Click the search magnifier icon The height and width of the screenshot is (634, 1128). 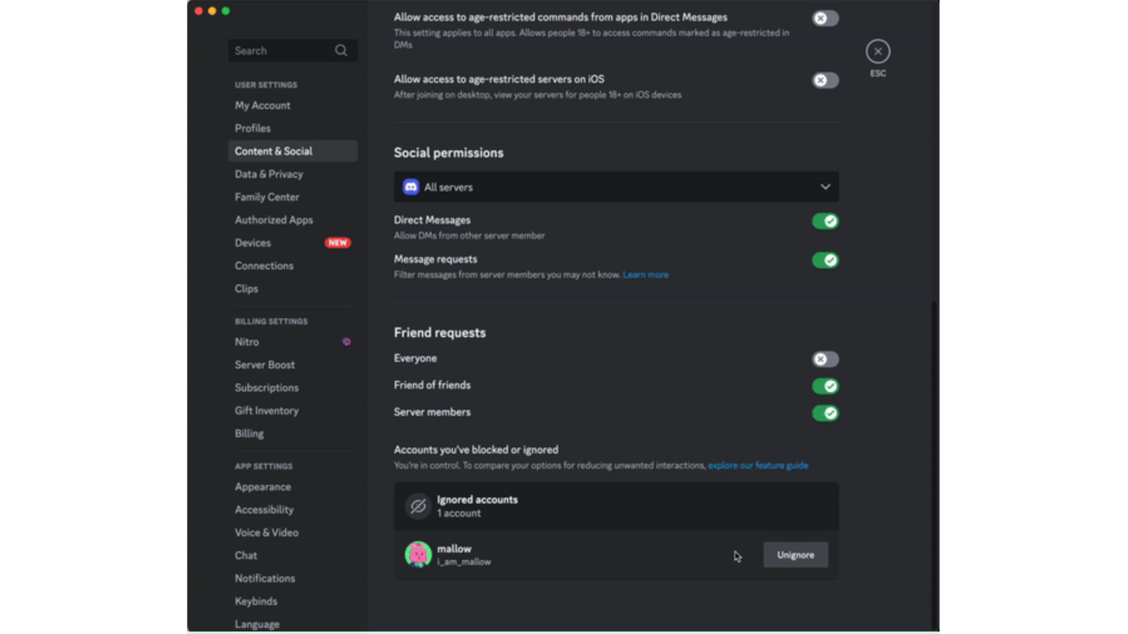pos(341,50)
